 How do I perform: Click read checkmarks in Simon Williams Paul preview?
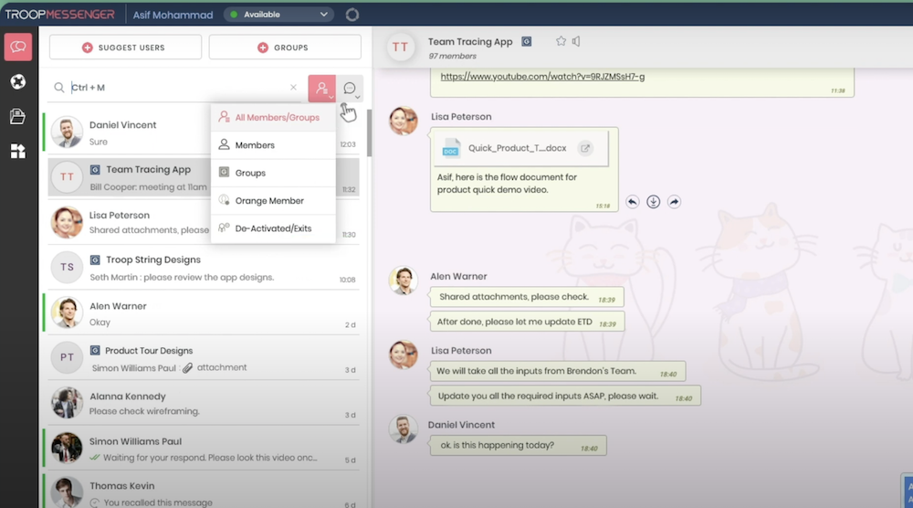click(94, 458)
